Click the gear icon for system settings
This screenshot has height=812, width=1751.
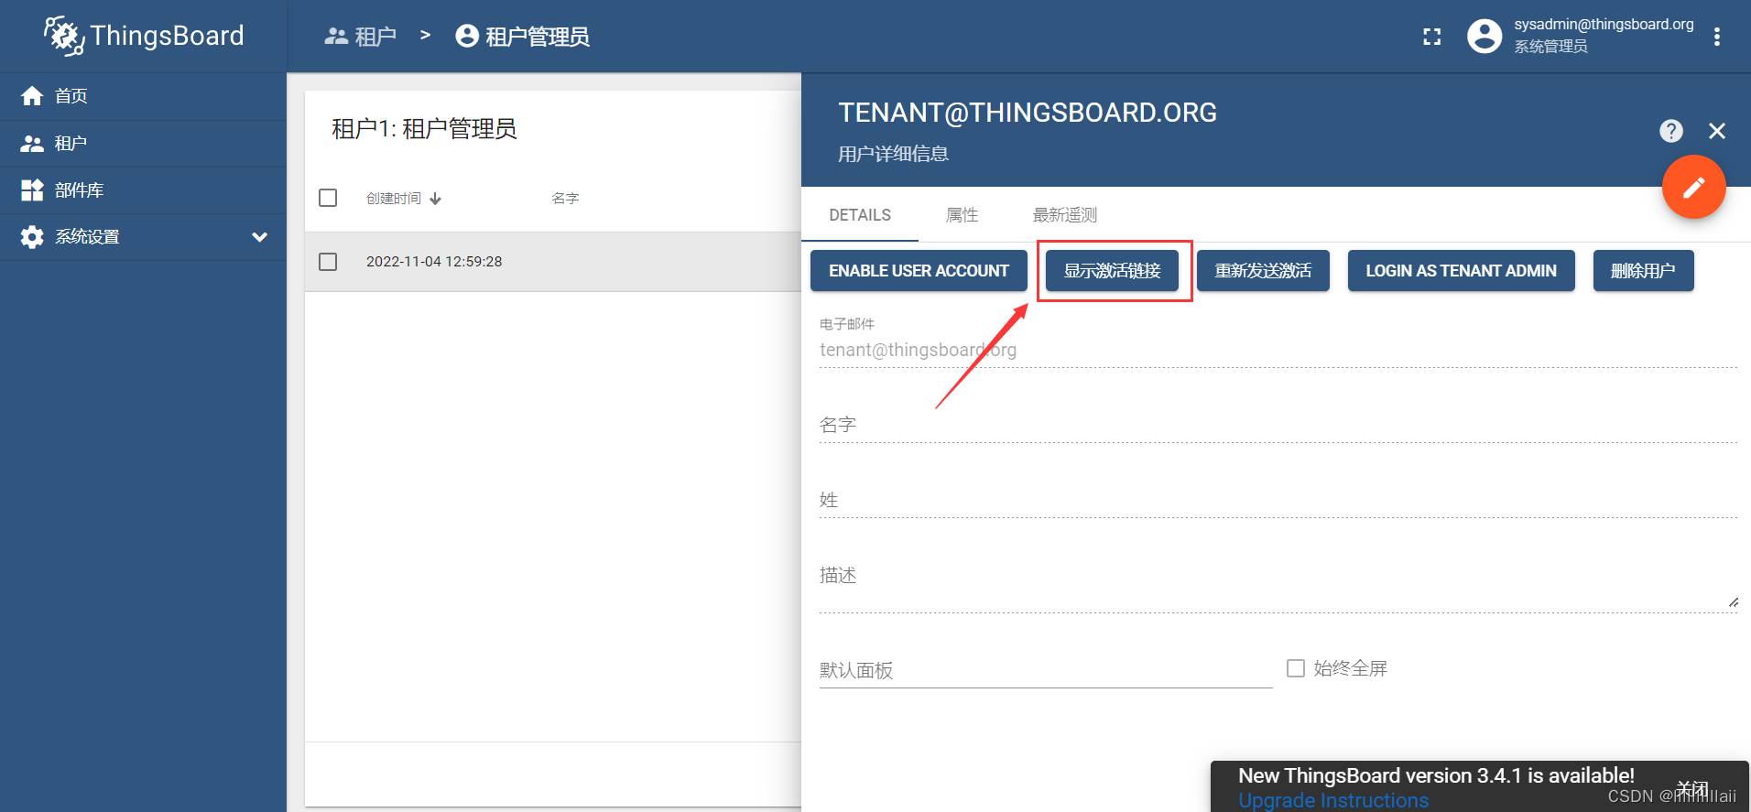click(x=32, y=237)
